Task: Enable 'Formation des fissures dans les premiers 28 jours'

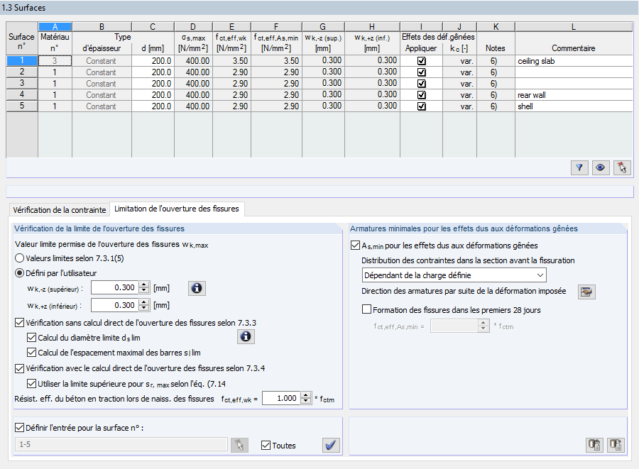Action: click(367, 309)
